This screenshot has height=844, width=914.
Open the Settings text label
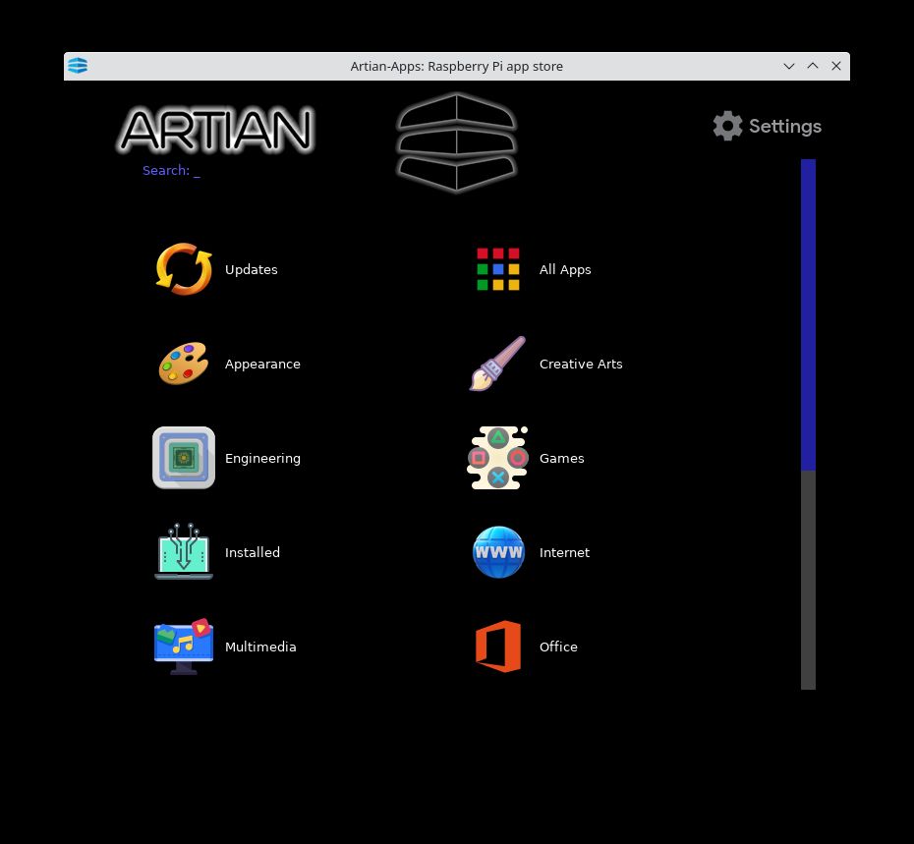coord(784,126)
